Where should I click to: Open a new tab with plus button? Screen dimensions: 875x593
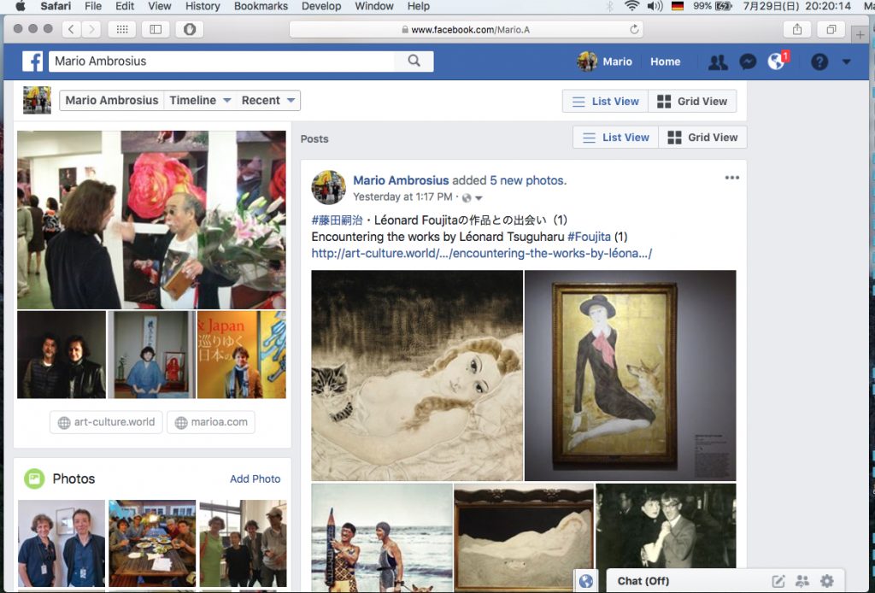[860, 34]
